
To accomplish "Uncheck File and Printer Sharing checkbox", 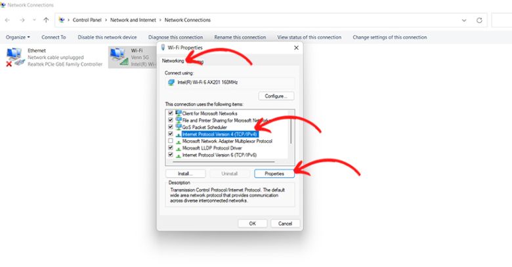I will point(171,120).
